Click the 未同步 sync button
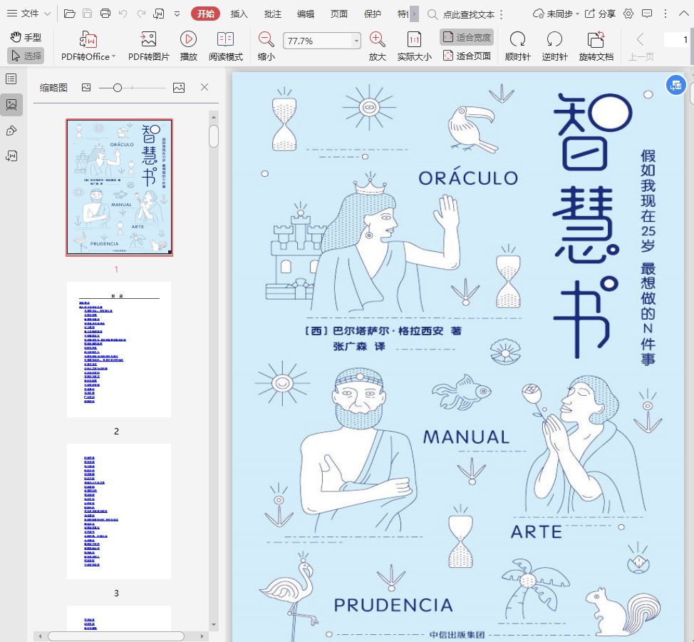Screen dimensions: 694x642 tap(553, 14)
